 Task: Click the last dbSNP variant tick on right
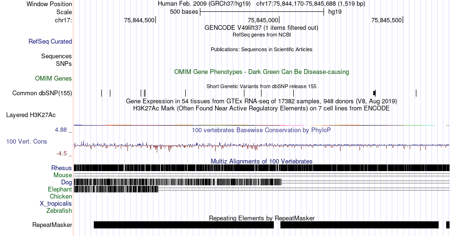point(416,93)
